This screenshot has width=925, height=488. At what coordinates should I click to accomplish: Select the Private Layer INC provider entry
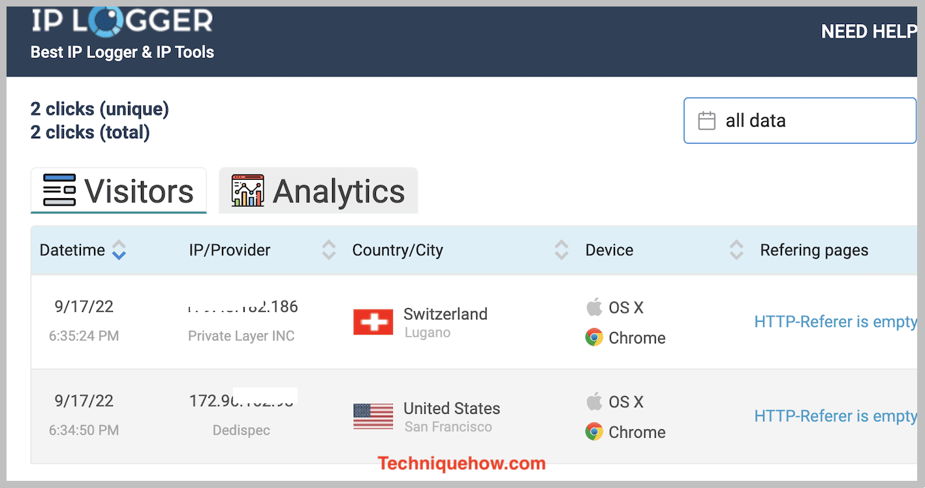[242, 336]
